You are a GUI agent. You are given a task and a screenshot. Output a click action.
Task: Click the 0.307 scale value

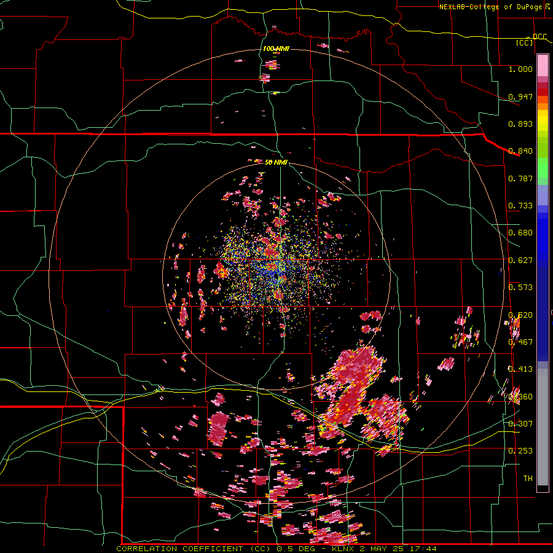[520, 423]
